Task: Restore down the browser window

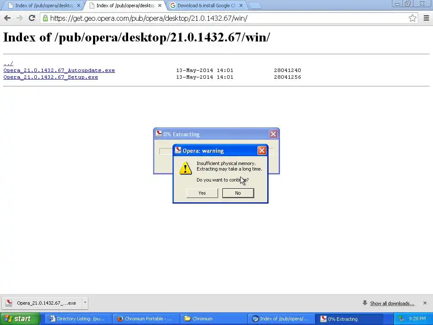Action: [408, 4]
